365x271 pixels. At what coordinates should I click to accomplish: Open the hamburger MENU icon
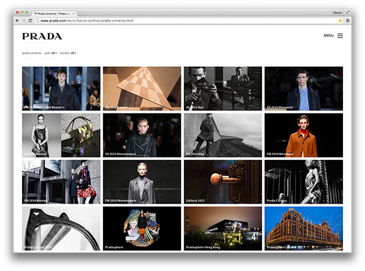coord(340,36)
